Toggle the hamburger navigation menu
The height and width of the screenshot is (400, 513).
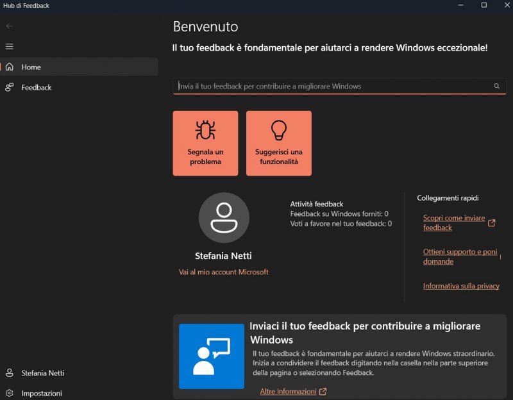click(9, 47)
